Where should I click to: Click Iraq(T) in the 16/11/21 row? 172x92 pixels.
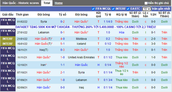point(44,50)
